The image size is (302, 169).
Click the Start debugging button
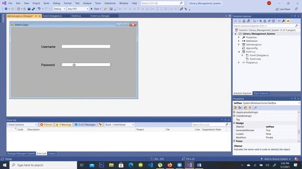click(x=96, y=9)
